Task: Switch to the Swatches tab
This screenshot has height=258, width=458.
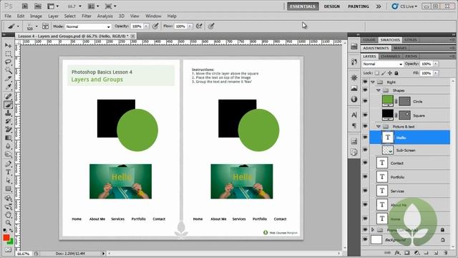Action: [x=390, y=40]
